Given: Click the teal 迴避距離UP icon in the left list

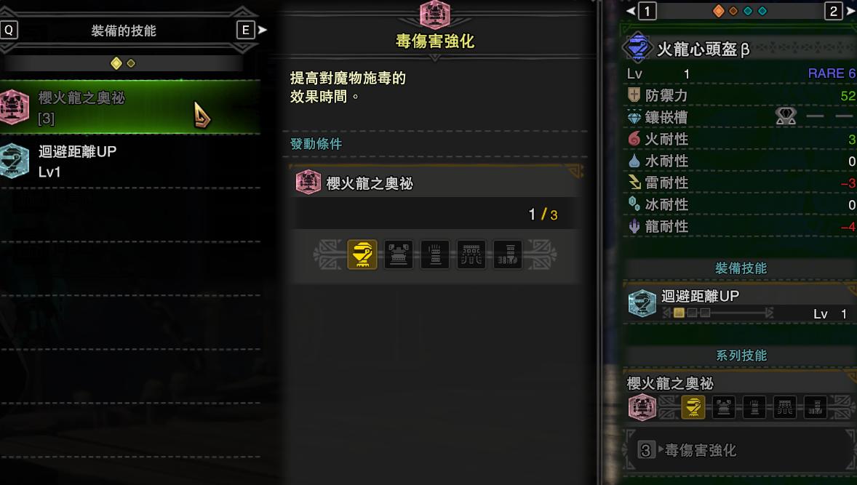Looking at the screenshot, I should pos(14,161).
